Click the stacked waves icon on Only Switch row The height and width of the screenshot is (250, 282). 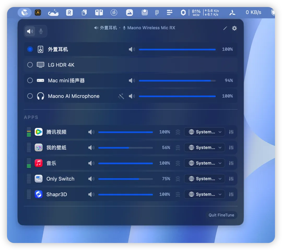click(178, 179)
